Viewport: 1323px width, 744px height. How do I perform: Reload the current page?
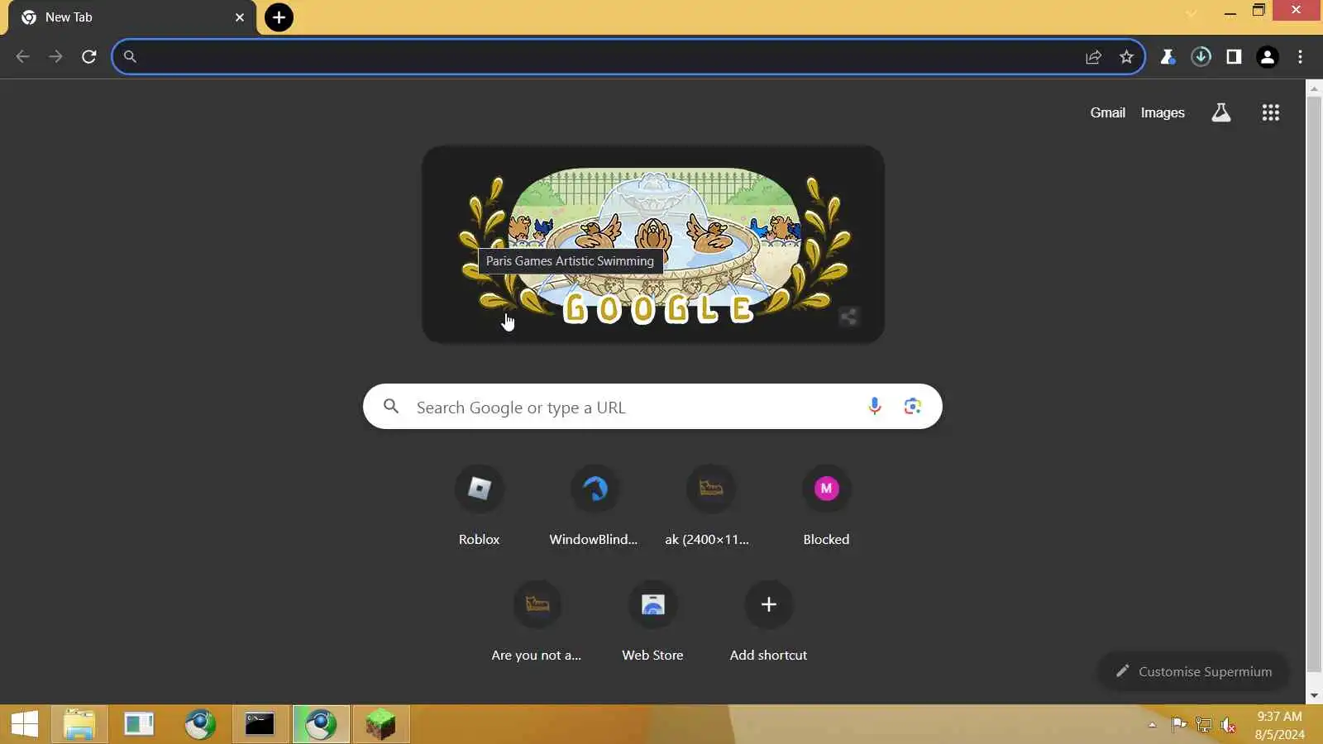click(x=89, y=56)
